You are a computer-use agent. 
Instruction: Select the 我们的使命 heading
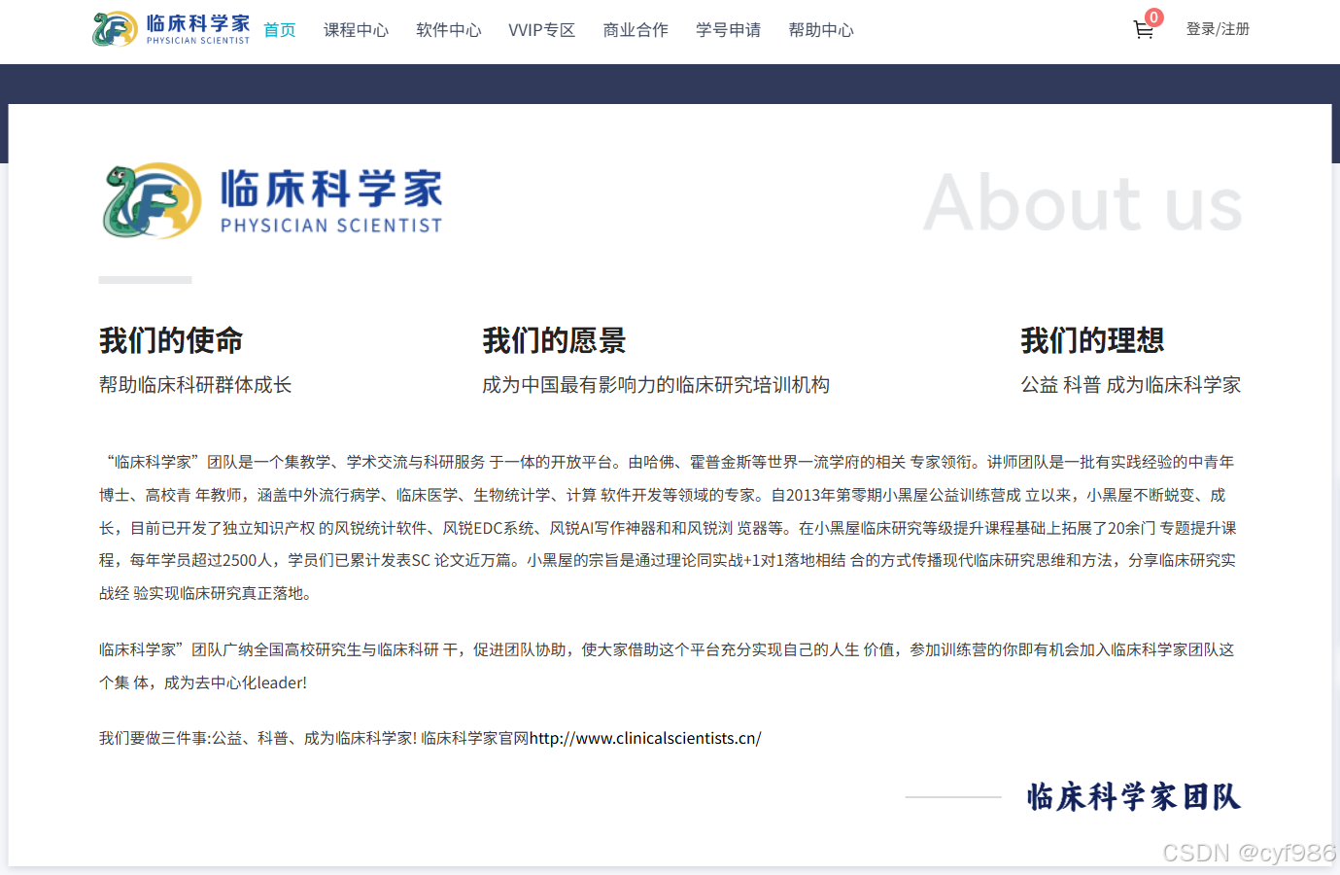pos(171,340)
